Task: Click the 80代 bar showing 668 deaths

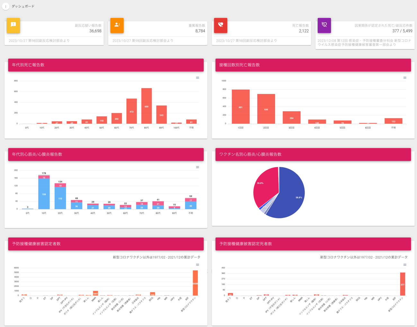Action: click(x=146, y=106)
